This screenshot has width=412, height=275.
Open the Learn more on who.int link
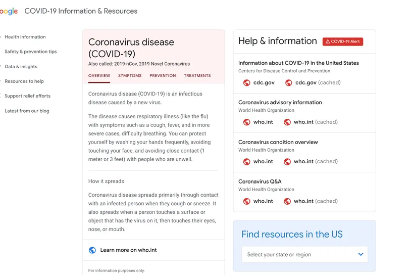[128, 250]
